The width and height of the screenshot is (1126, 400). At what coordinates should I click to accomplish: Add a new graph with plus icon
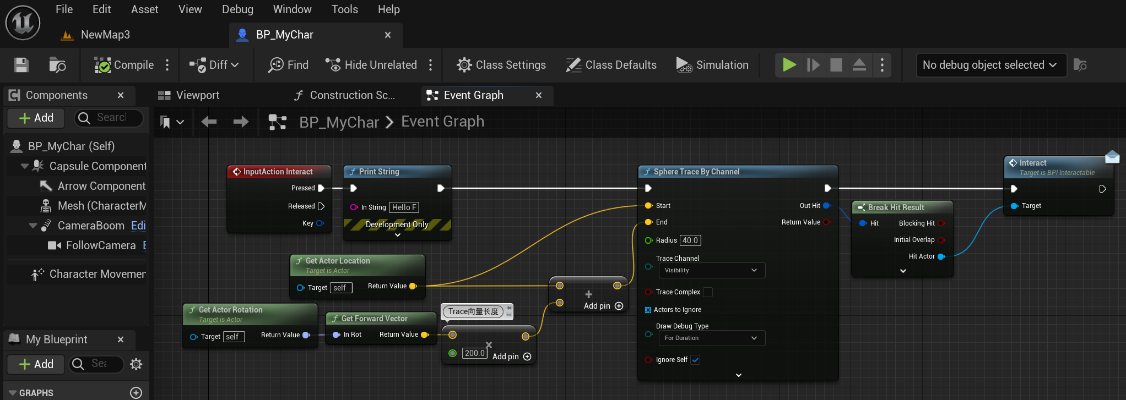pyautogui.click(x=136, y=393)
